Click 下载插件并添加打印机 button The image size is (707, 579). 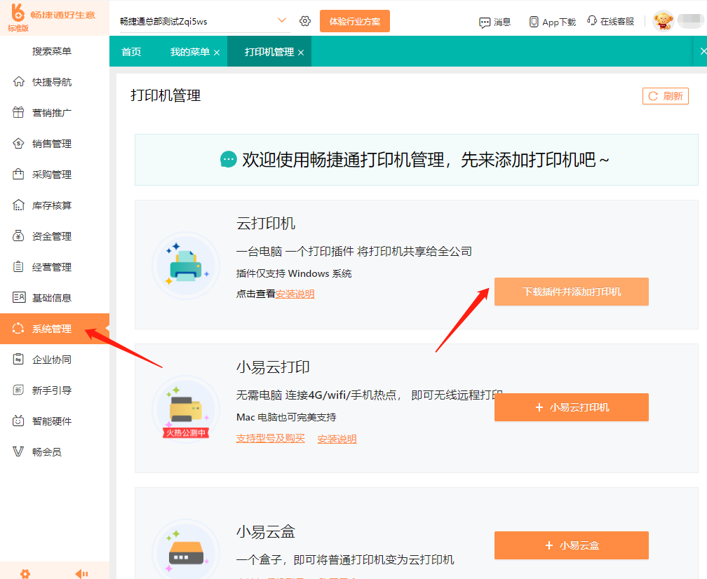pos(571,292)
